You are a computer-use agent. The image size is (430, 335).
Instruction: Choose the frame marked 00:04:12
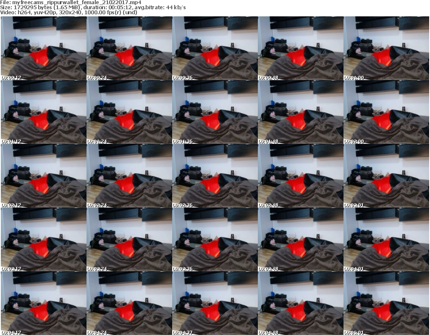tap(44, 303)
